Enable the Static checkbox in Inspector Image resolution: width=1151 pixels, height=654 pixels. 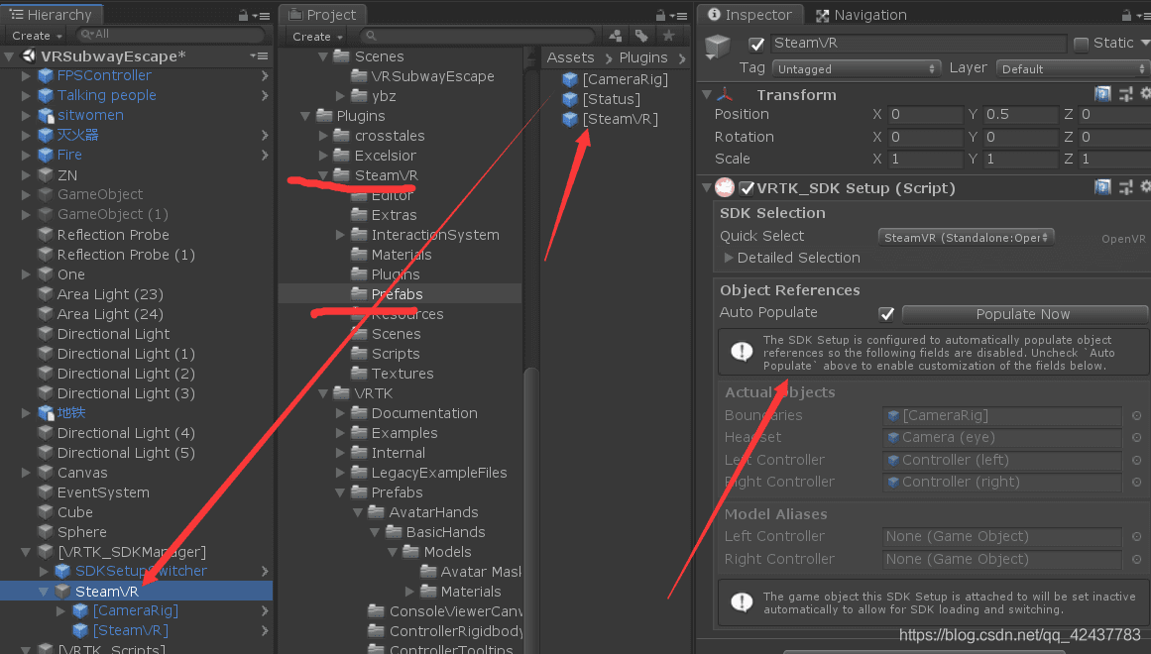[1081, 44]
